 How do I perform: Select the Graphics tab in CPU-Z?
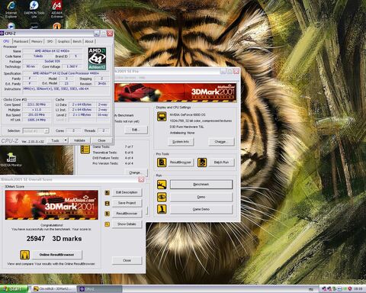tap(63, 41)
